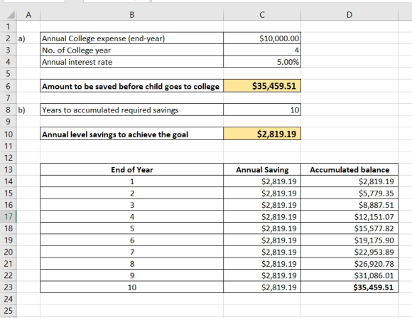412x318 pixels.
Task: Select column C header
Action: [262, 15]
